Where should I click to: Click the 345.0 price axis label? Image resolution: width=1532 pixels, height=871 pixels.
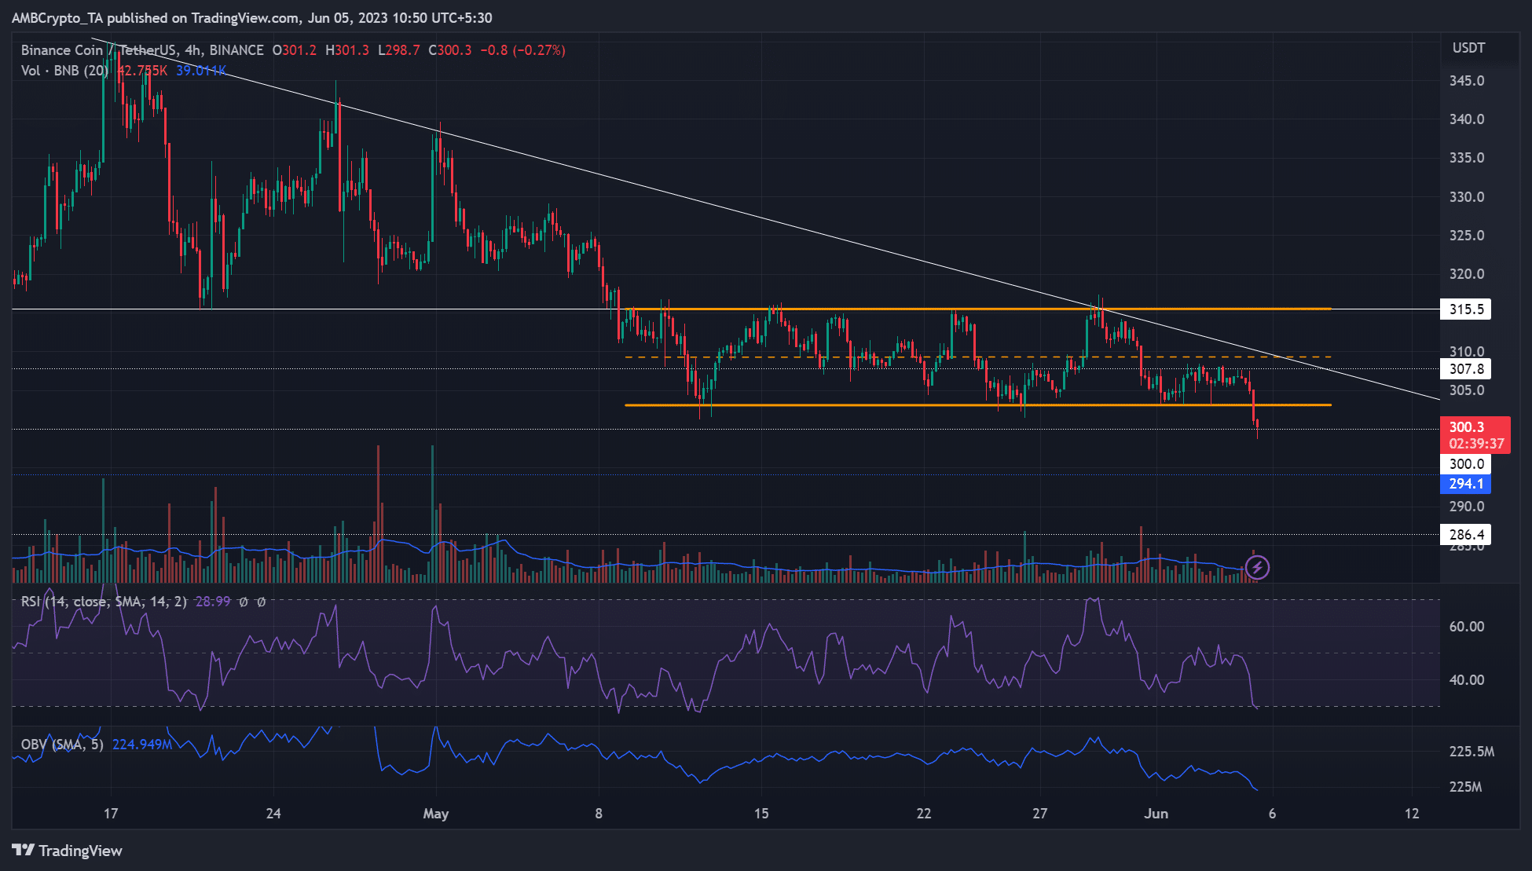point(1467,81)
